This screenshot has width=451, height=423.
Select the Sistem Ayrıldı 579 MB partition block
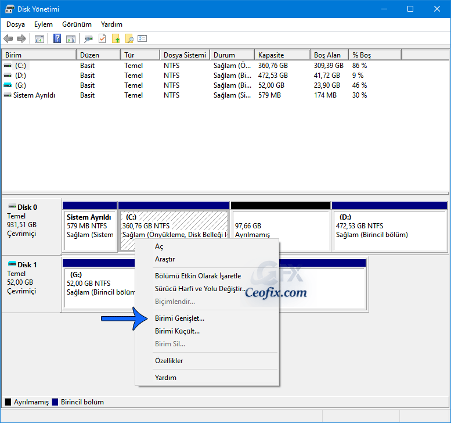coord(90,227)
